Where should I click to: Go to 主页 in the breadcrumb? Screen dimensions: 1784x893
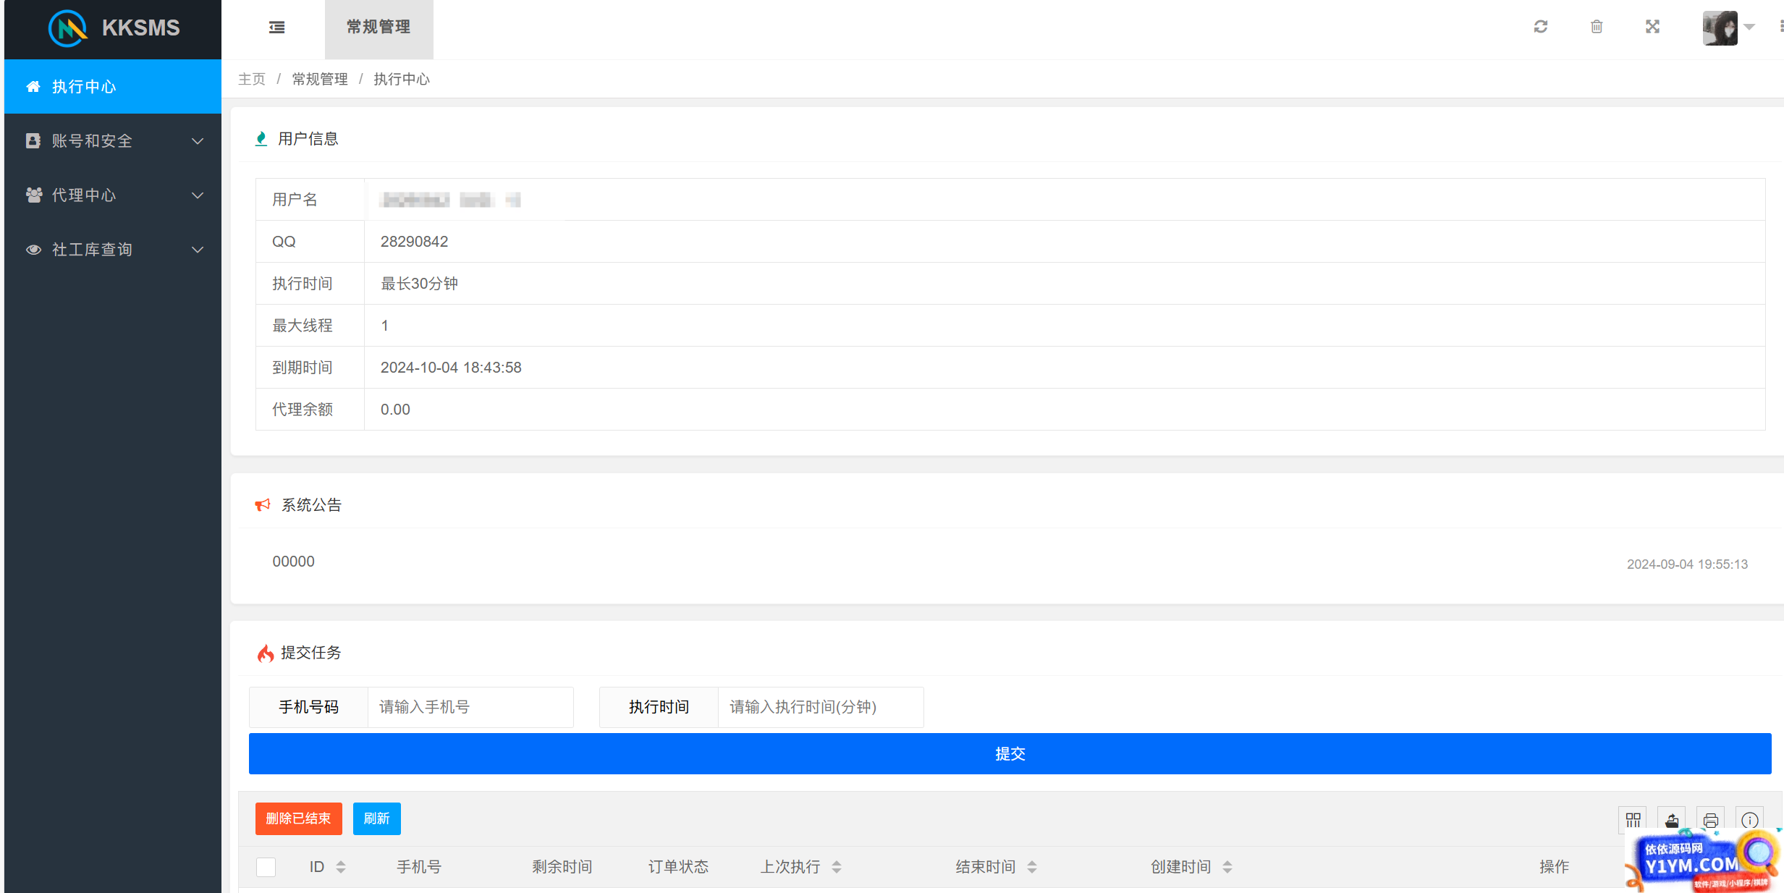pos(252,79)
